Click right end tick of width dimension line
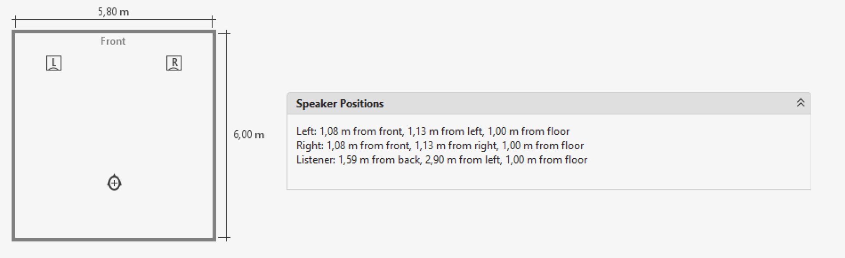This screenshot has width=845, height=258. [x=212, y=21]
